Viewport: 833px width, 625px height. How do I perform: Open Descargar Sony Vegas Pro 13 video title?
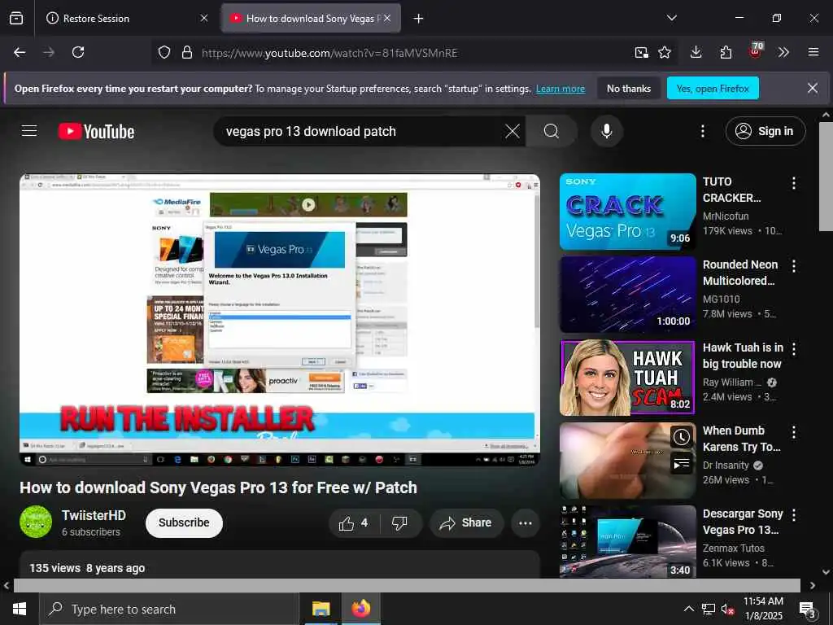point(743,522)
